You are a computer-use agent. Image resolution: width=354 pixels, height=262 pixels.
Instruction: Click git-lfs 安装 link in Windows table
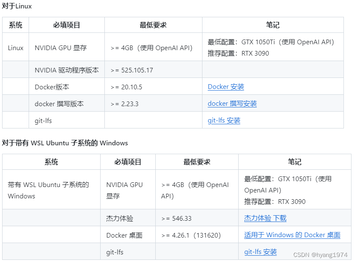pyautogui.click(x=260, y=252)
